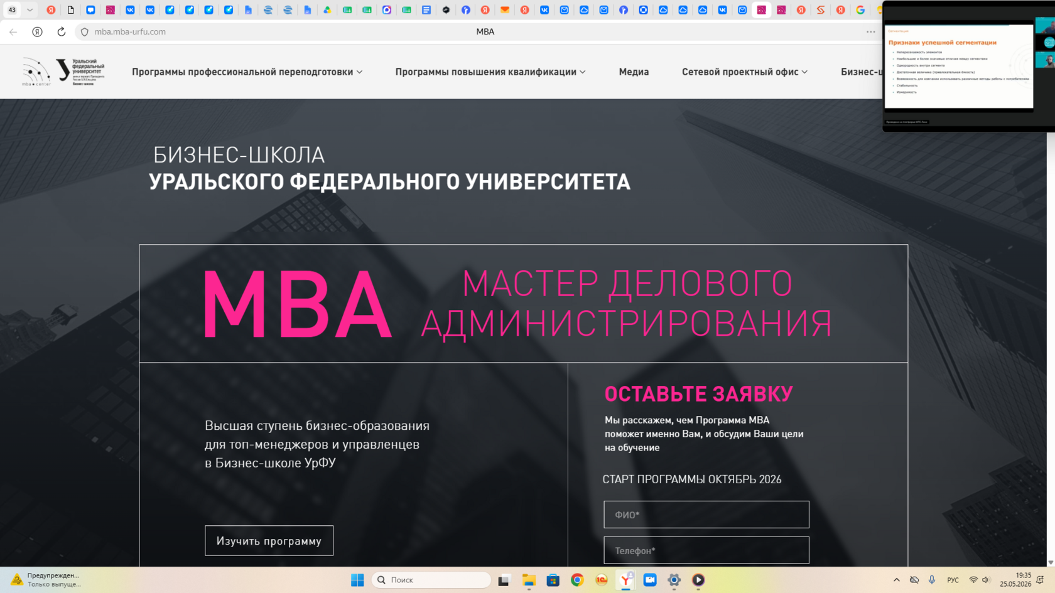Open the Медиа menu item
Screen dimensions: 1055x593
pos(634,72)
